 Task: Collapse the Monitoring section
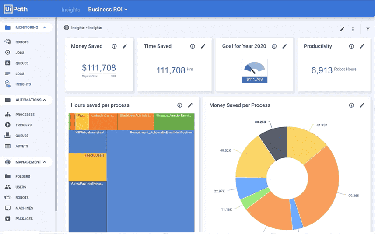pyautogui.click(x=45, y=28)
